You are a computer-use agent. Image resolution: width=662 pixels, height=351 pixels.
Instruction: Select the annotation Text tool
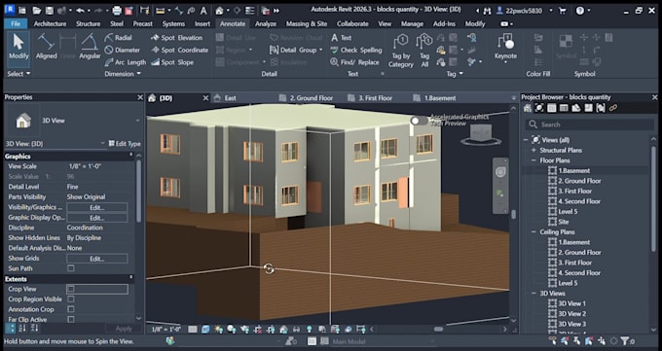point(341,38)
